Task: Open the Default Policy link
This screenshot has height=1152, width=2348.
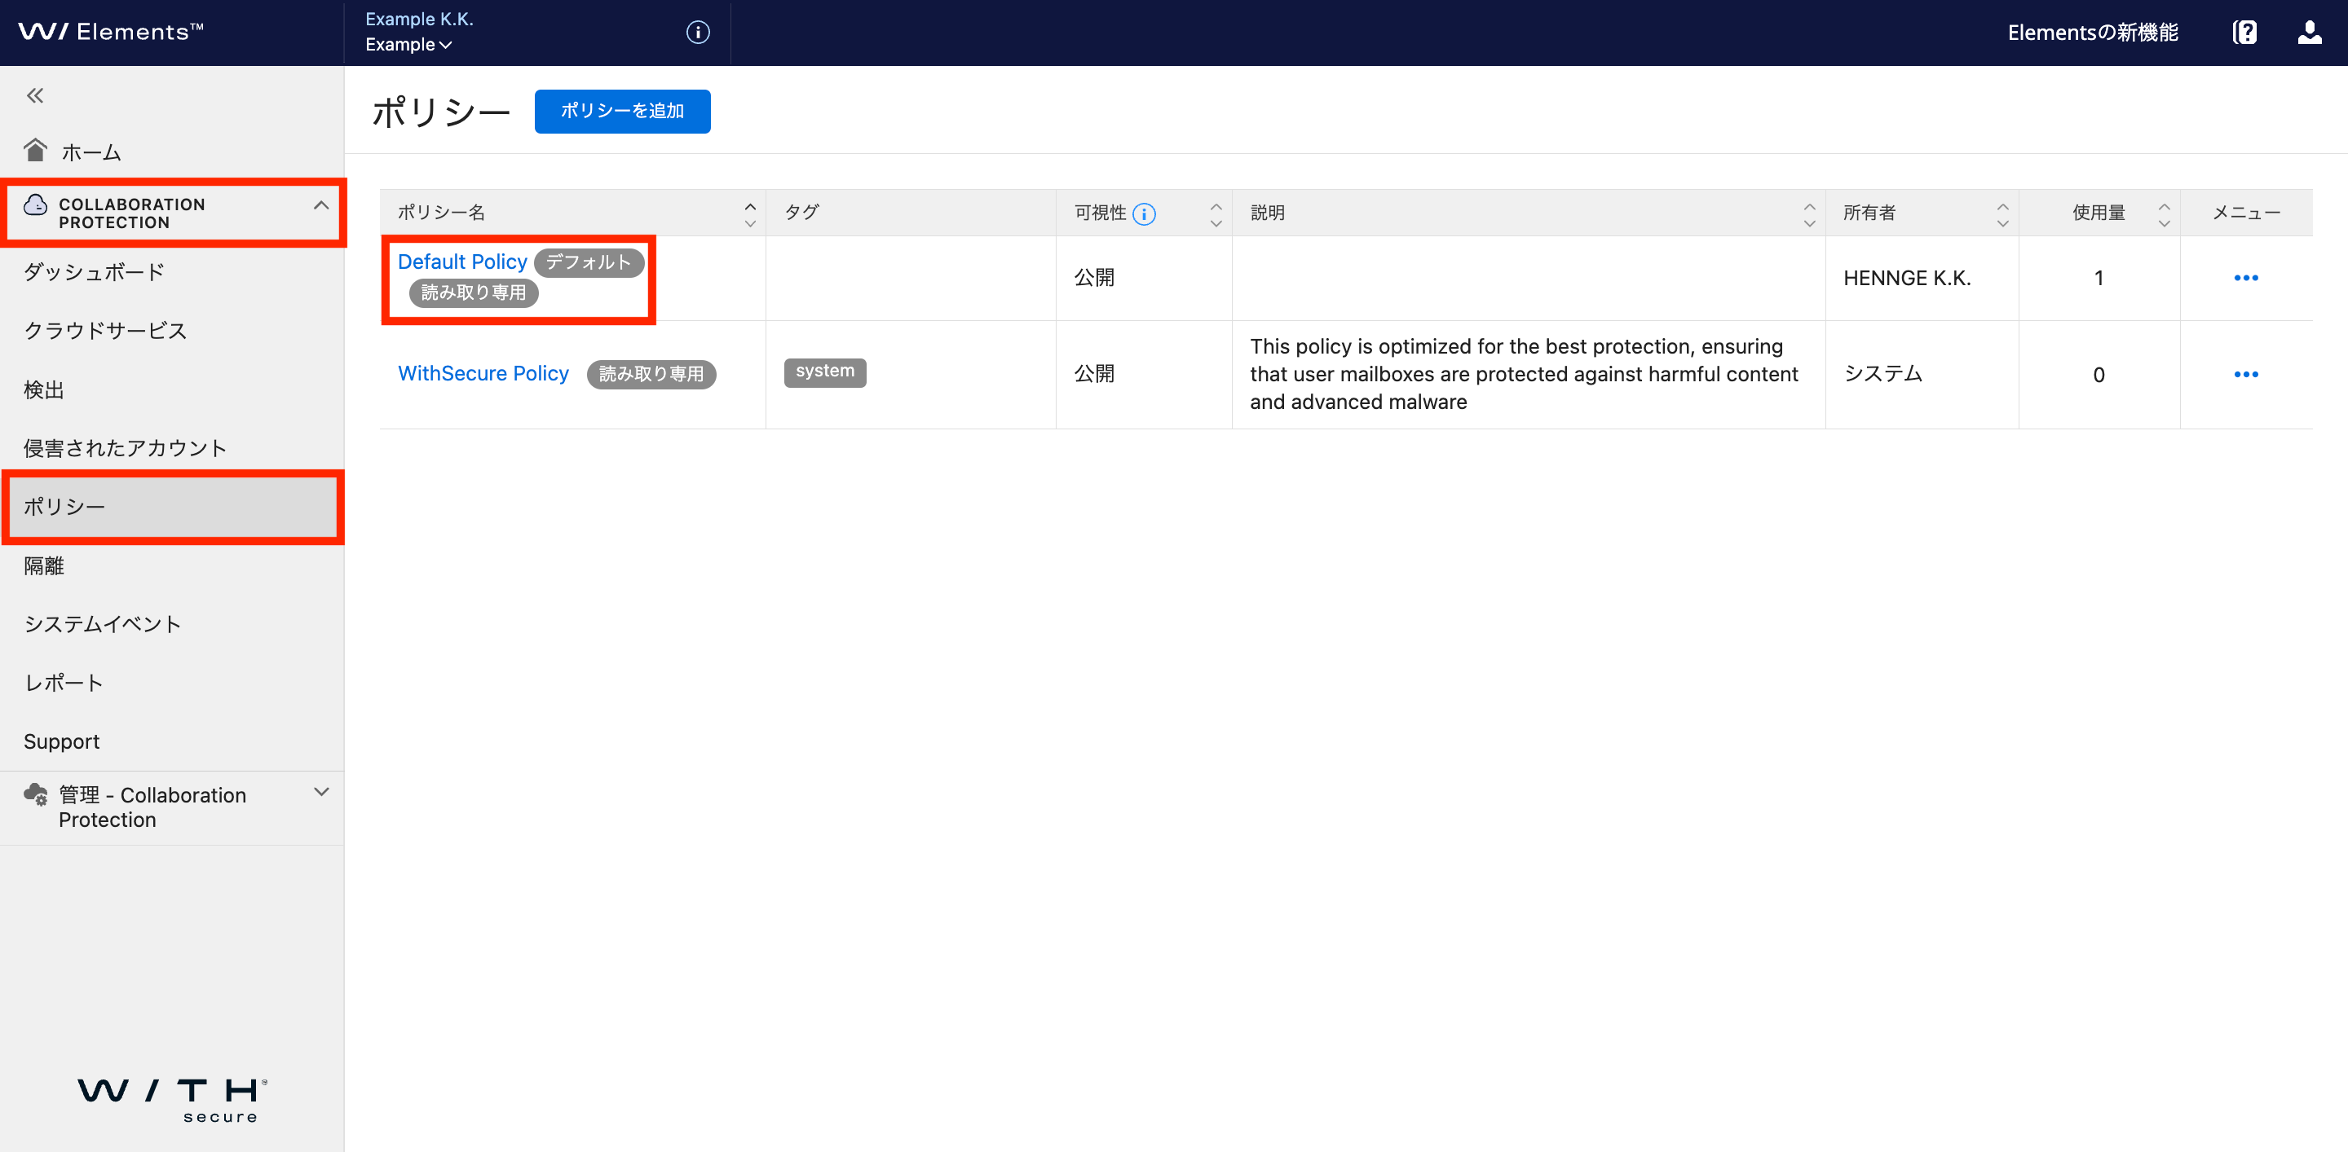Action: [x=462, y=262]
